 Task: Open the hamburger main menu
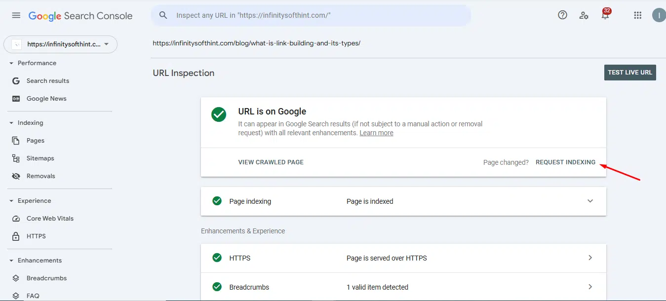(x=16, y=15)
